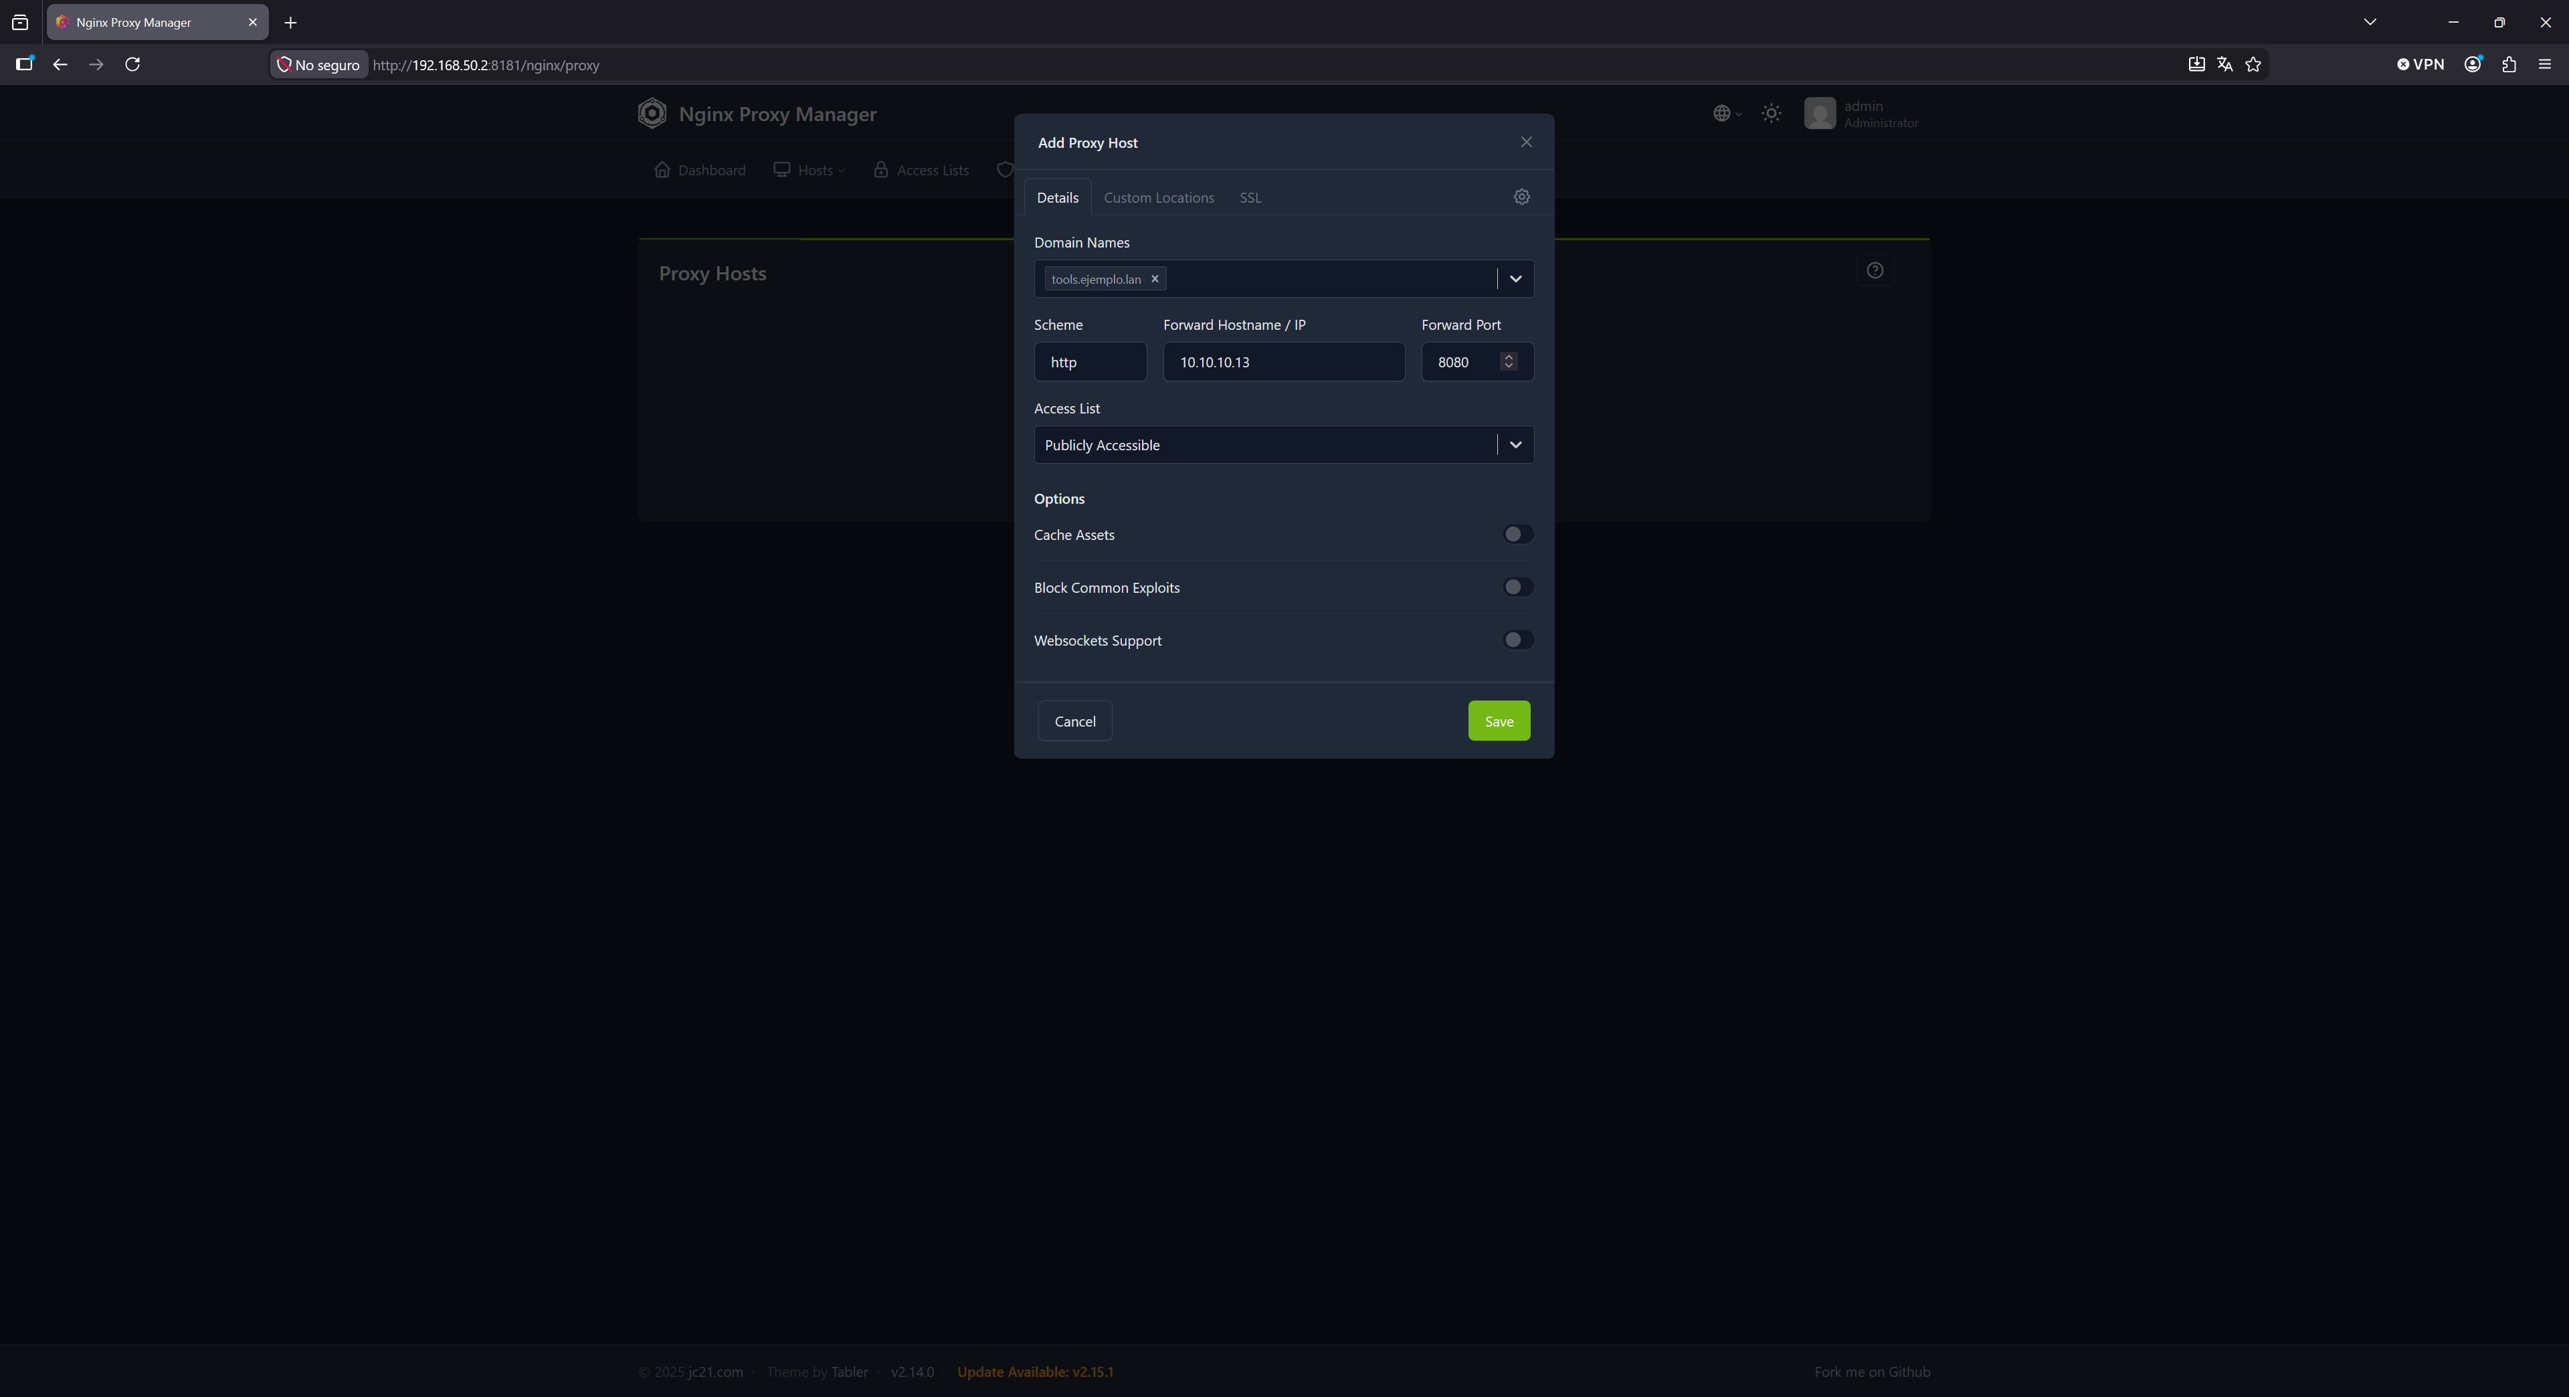
Task: Save the new proxy host
Action: click(x=1499, y=721)
